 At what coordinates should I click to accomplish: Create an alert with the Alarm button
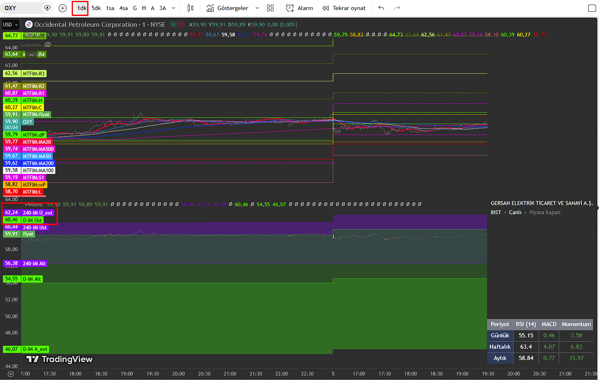pos(299,8)
